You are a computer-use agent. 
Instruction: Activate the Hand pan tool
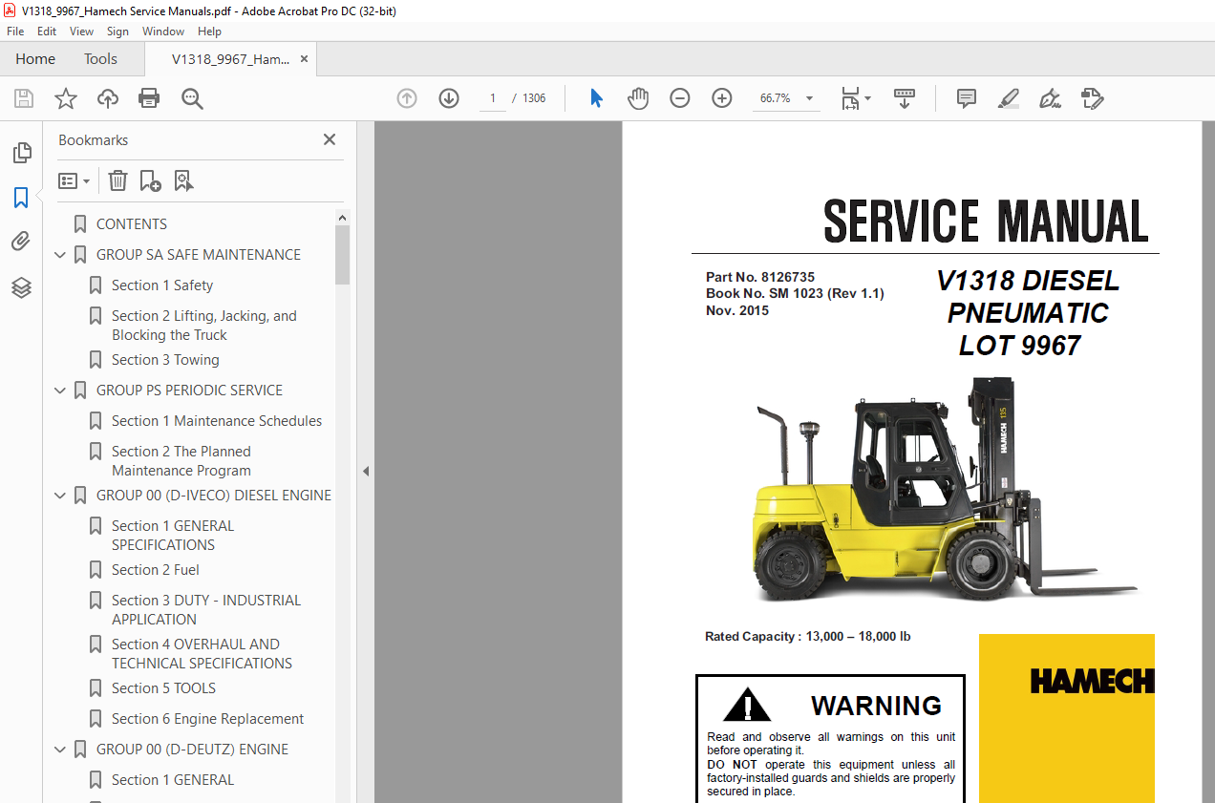point(638,98)
